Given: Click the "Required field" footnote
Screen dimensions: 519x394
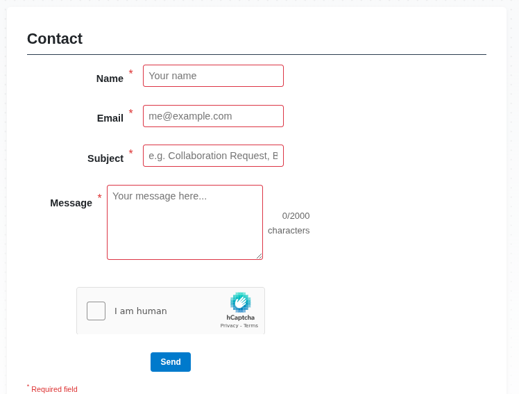Looking at the screenshot, I should click(x=54, y=389).
